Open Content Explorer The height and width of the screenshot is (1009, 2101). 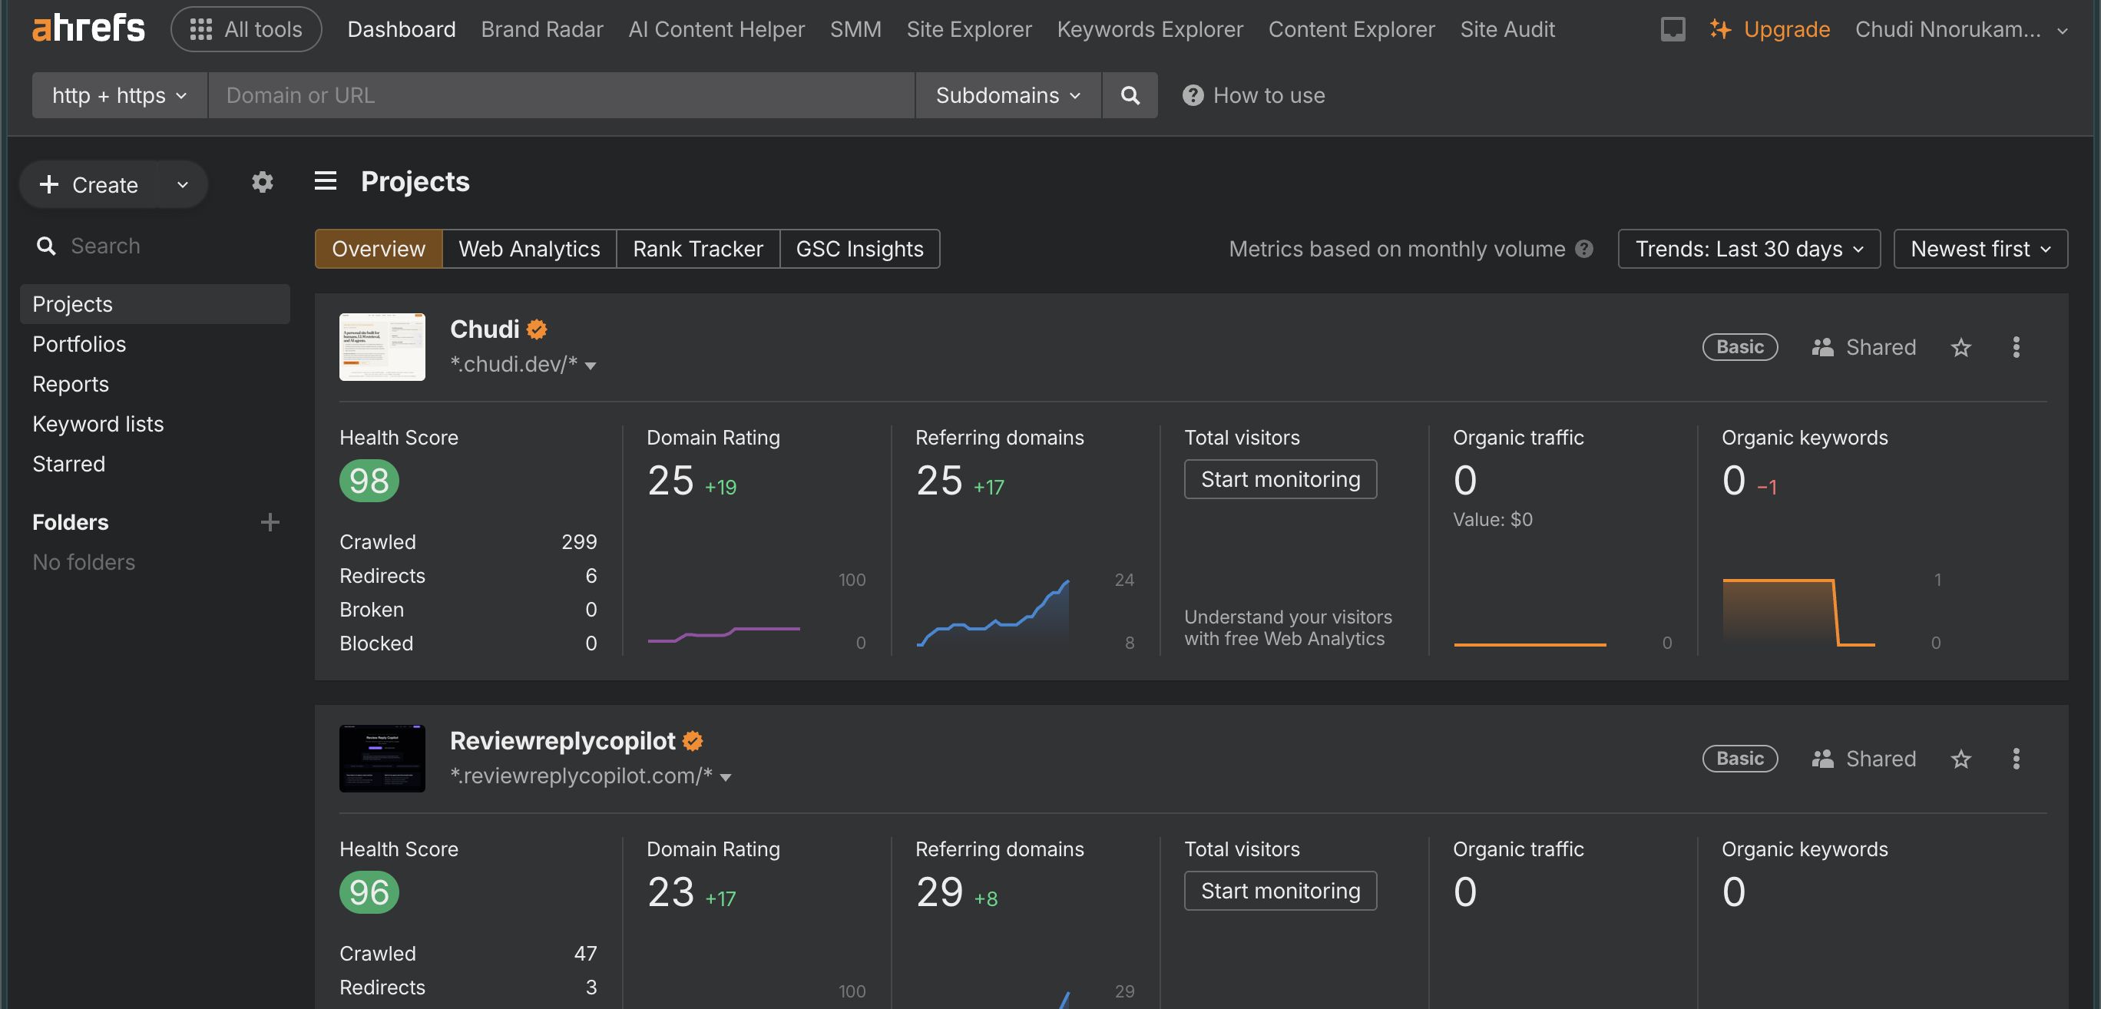1352,29
